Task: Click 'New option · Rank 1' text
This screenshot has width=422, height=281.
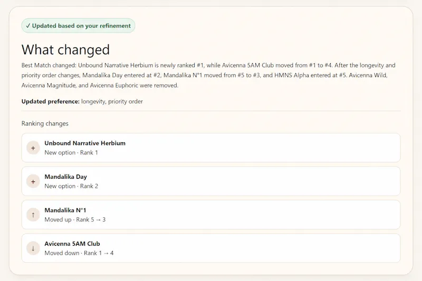Action: click(x=71, y=152)
